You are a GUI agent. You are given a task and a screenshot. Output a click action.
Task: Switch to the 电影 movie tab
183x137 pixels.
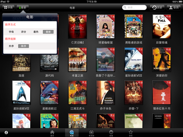72,133
